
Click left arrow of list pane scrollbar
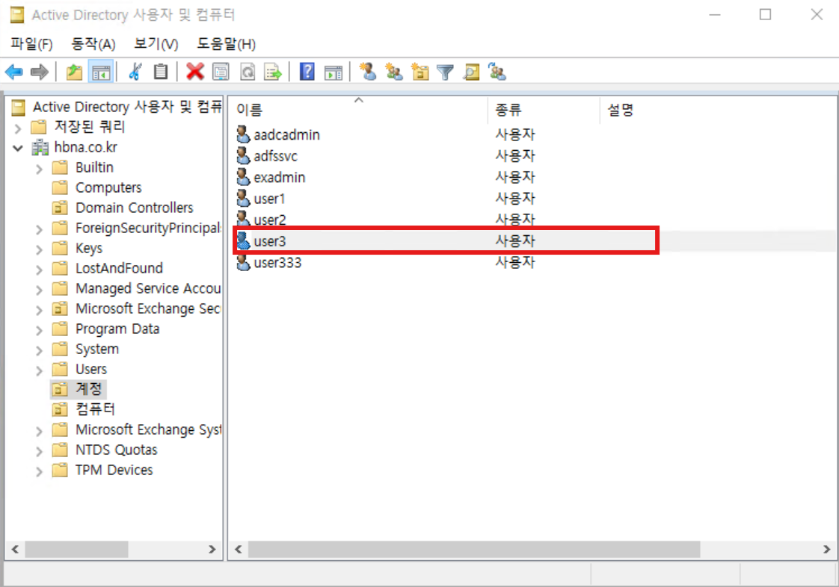click(x=239, y=549)
